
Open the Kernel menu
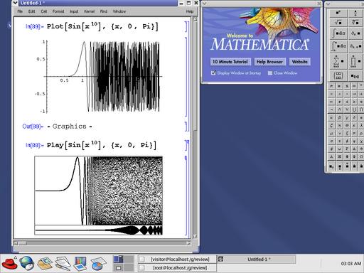[x=89, y=11]
